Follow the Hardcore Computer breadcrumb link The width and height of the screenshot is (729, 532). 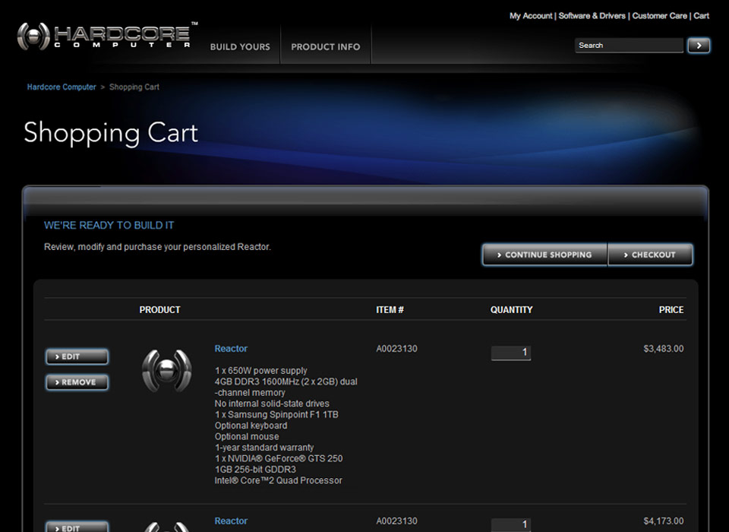pyautogui.click(x=62, y=87)
